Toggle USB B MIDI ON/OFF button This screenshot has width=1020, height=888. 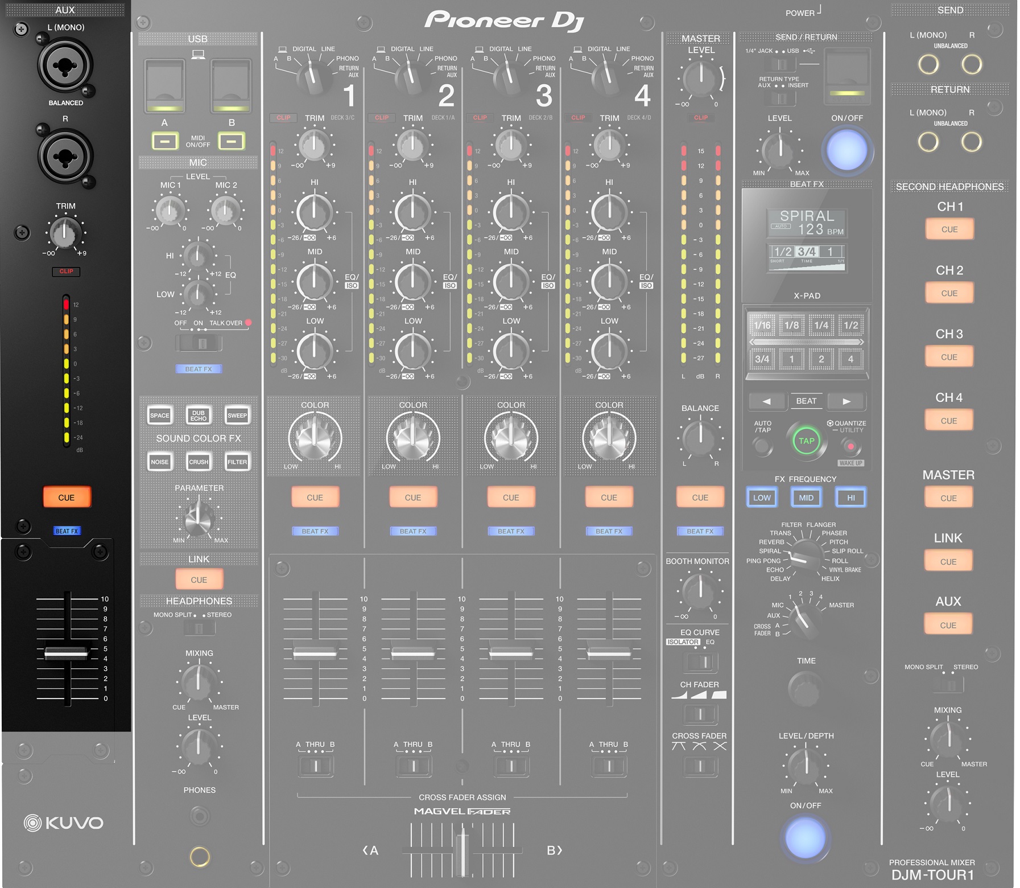point(232,140)
